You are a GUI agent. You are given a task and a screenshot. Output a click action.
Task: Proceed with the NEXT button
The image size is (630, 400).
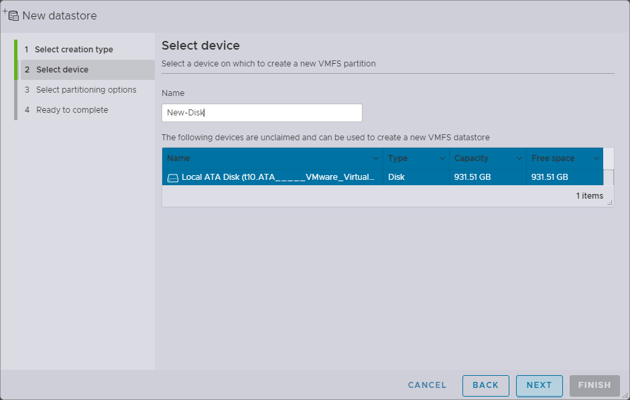click(x=539, y=385)
